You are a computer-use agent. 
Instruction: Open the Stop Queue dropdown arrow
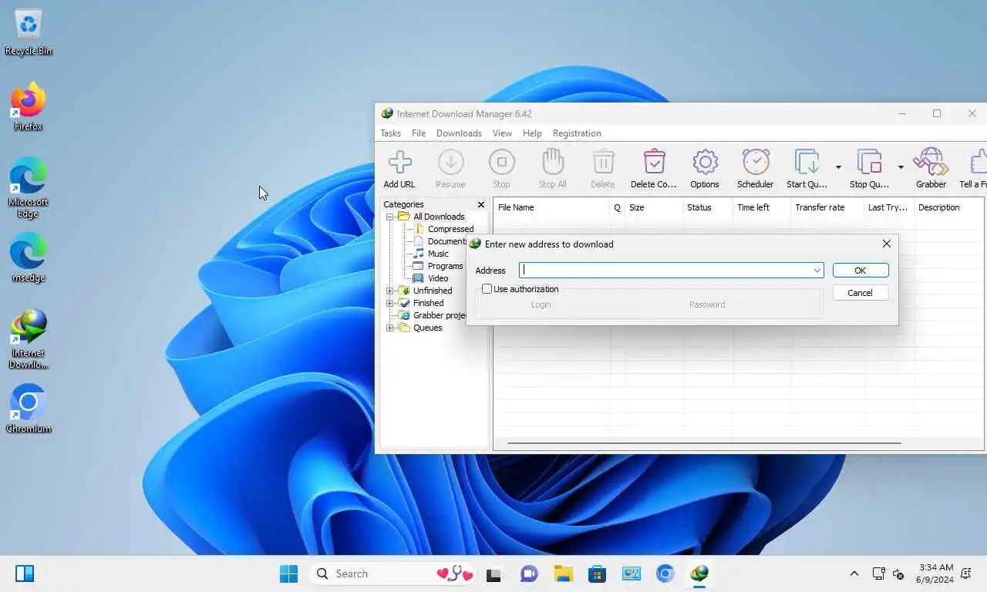tap(901, 166)
